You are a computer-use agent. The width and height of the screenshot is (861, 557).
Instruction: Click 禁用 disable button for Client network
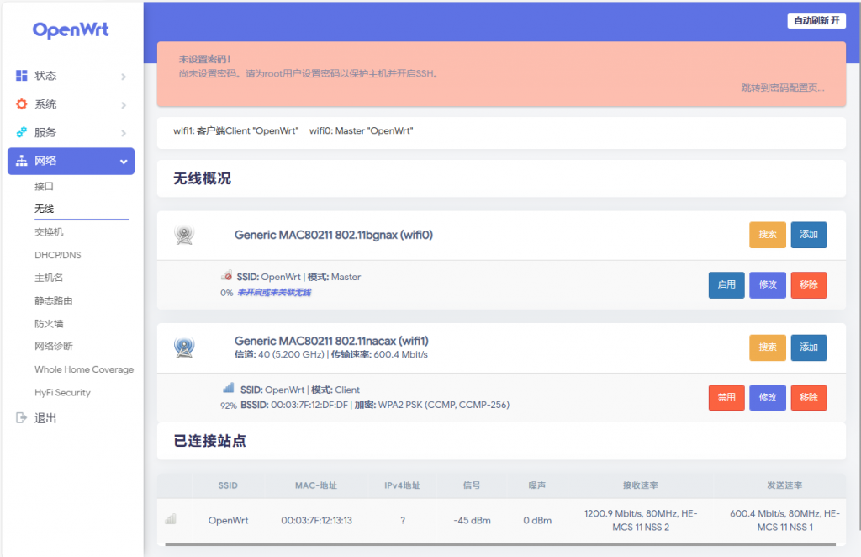726,397
